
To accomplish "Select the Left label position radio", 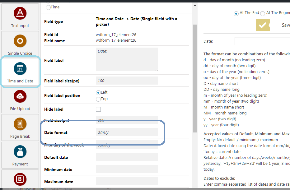I will [98, 92].
